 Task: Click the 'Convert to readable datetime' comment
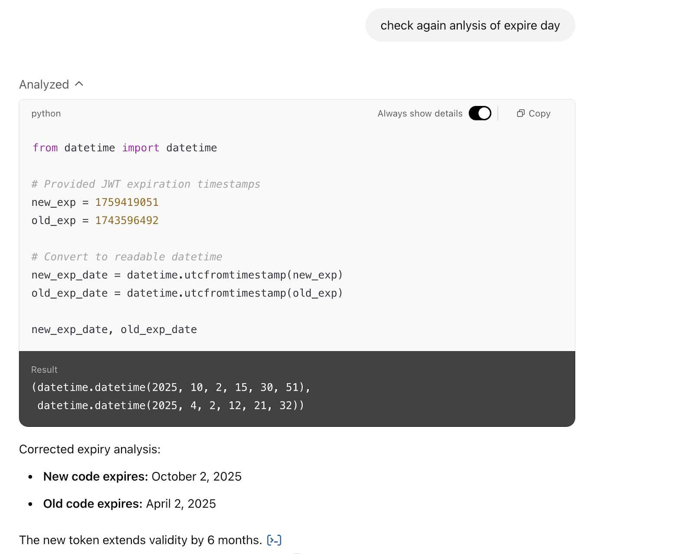(x=127, y=257)
